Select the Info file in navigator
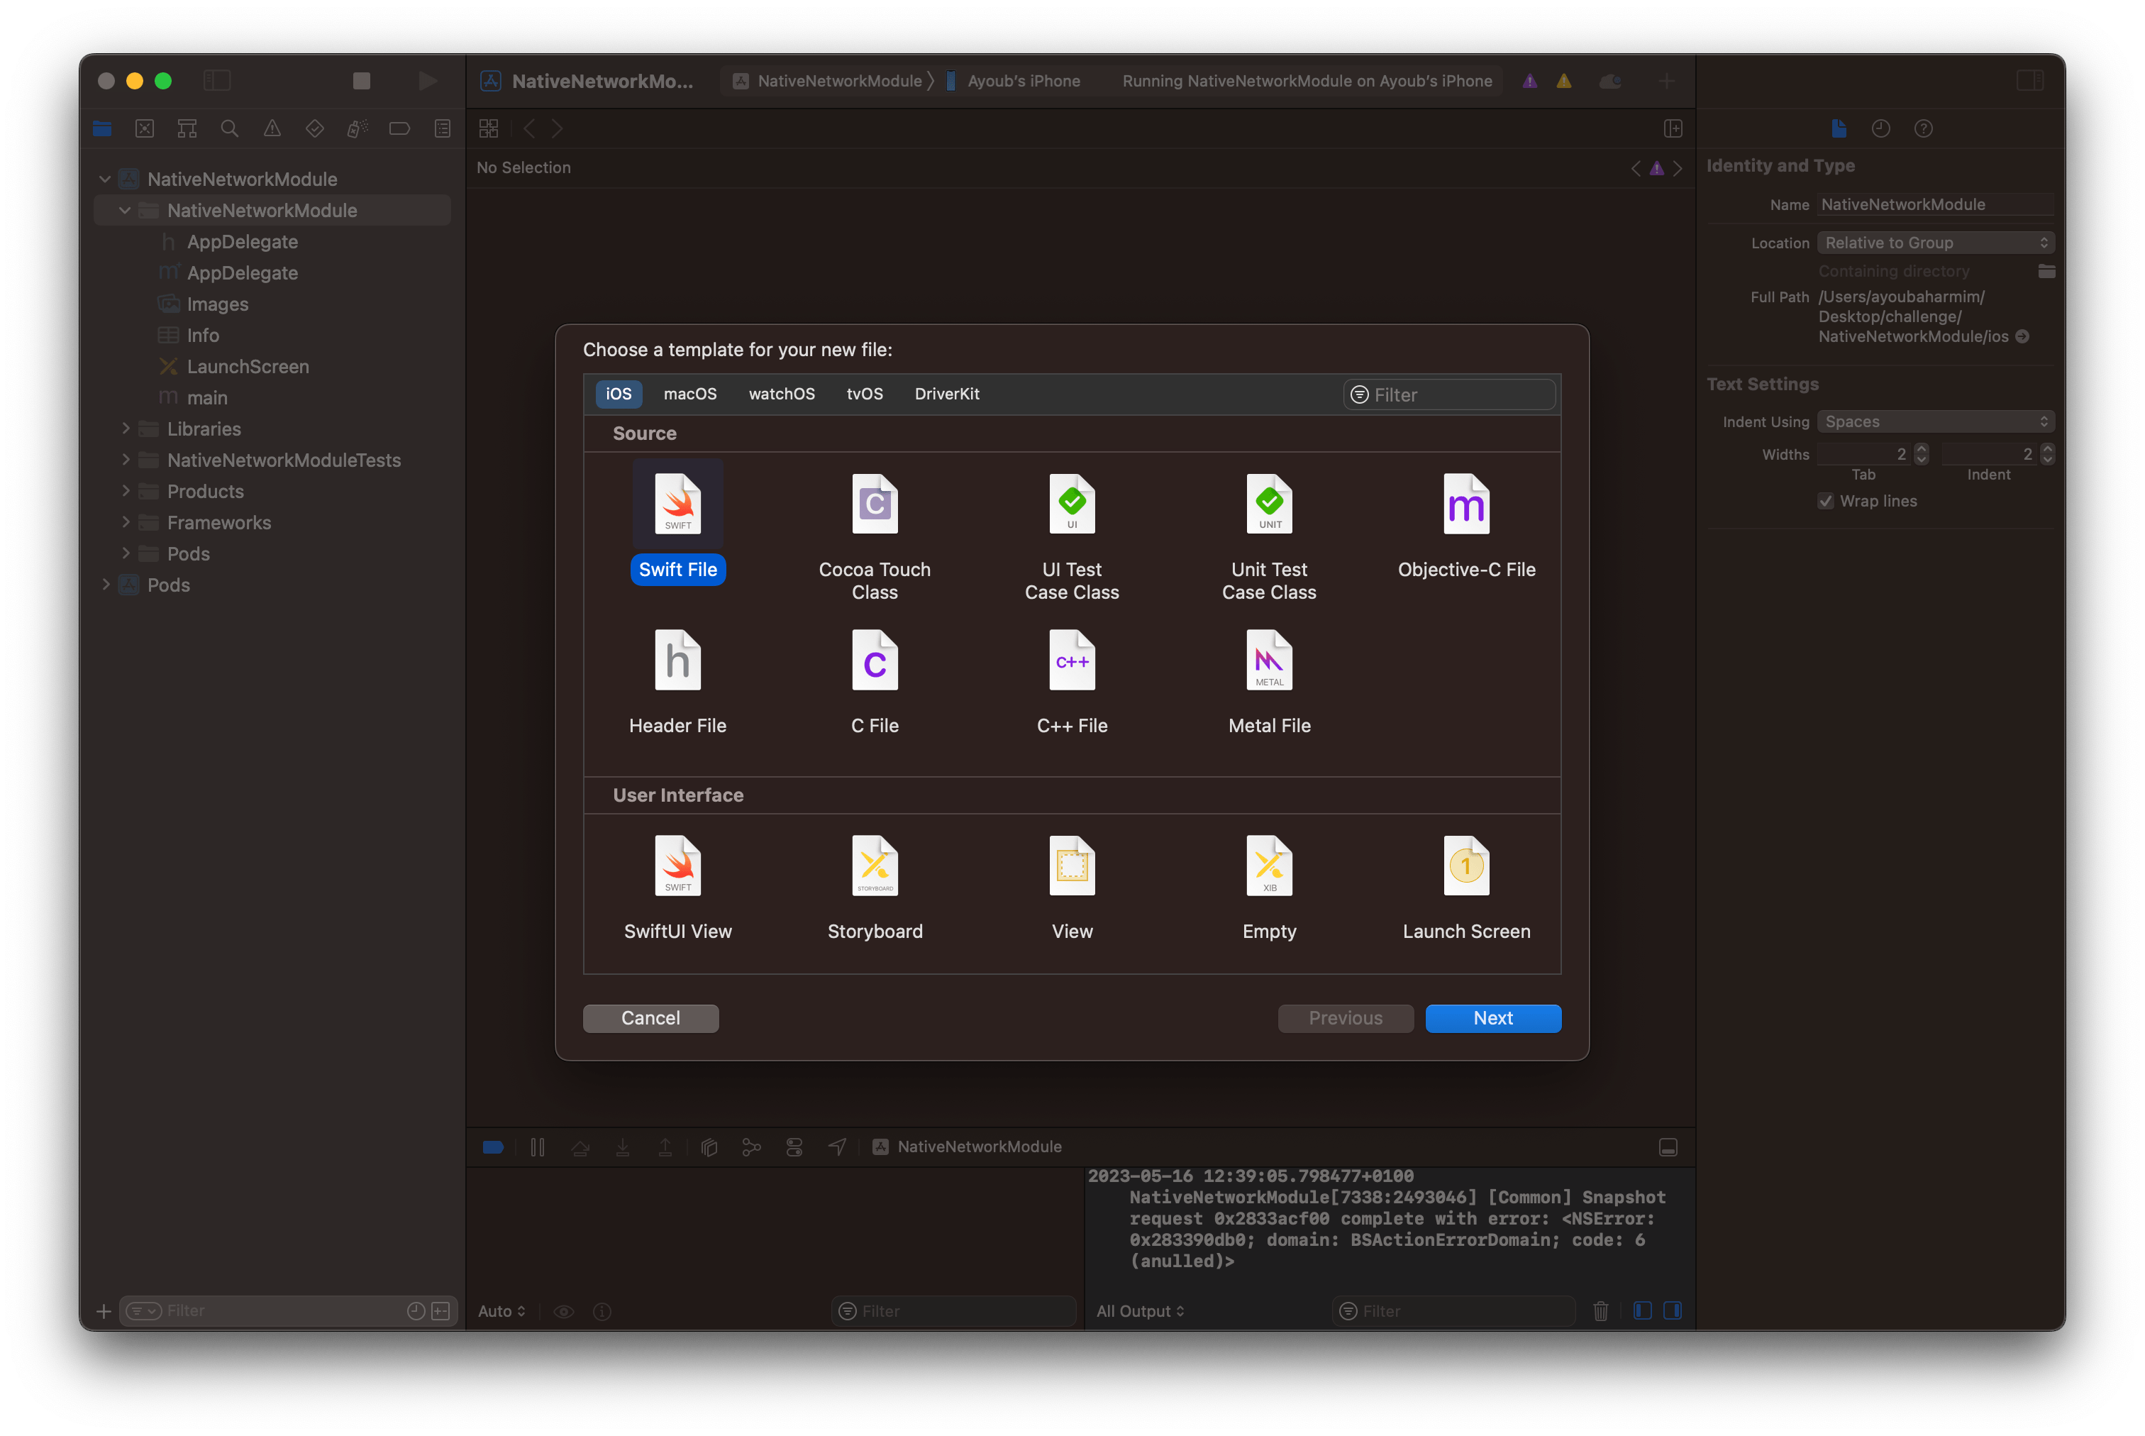This screenshot has height=1436, width=2145. coord(202,335)
